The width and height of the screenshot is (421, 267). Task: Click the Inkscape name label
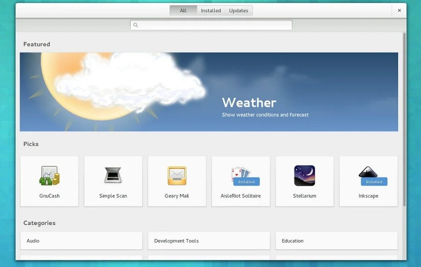point(368,196)
